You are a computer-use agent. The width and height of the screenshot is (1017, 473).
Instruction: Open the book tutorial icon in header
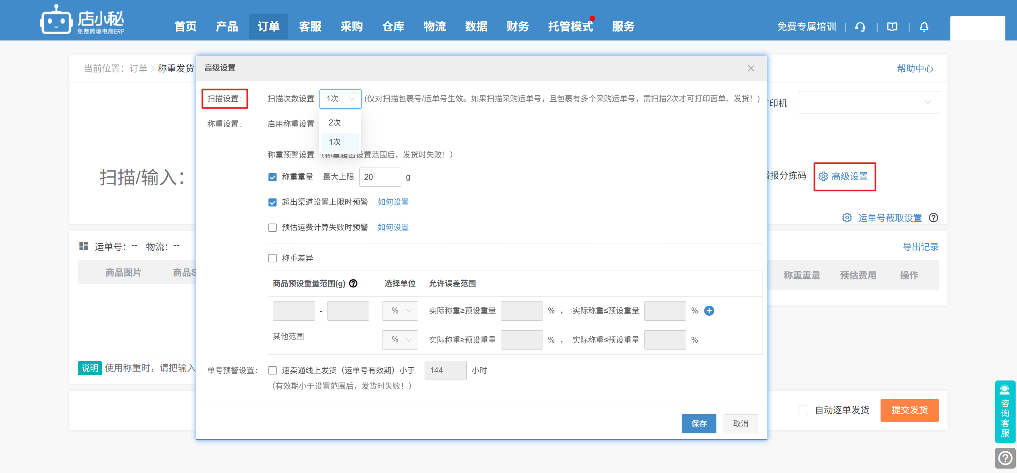pos(892,27)
